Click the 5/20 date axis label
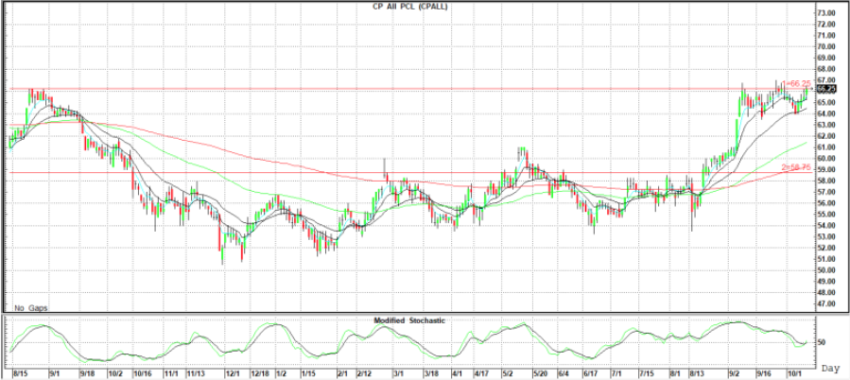Screen dimensions: 850x380 (x=541, y=374)
